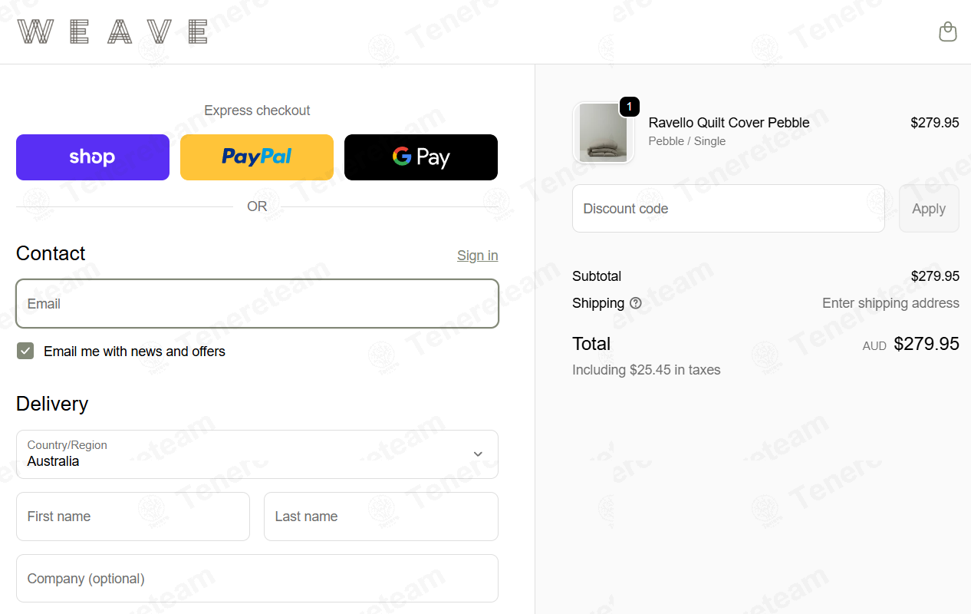The image size is (971, 614).
Task: Click the Apply discount button
Action: 929,209
